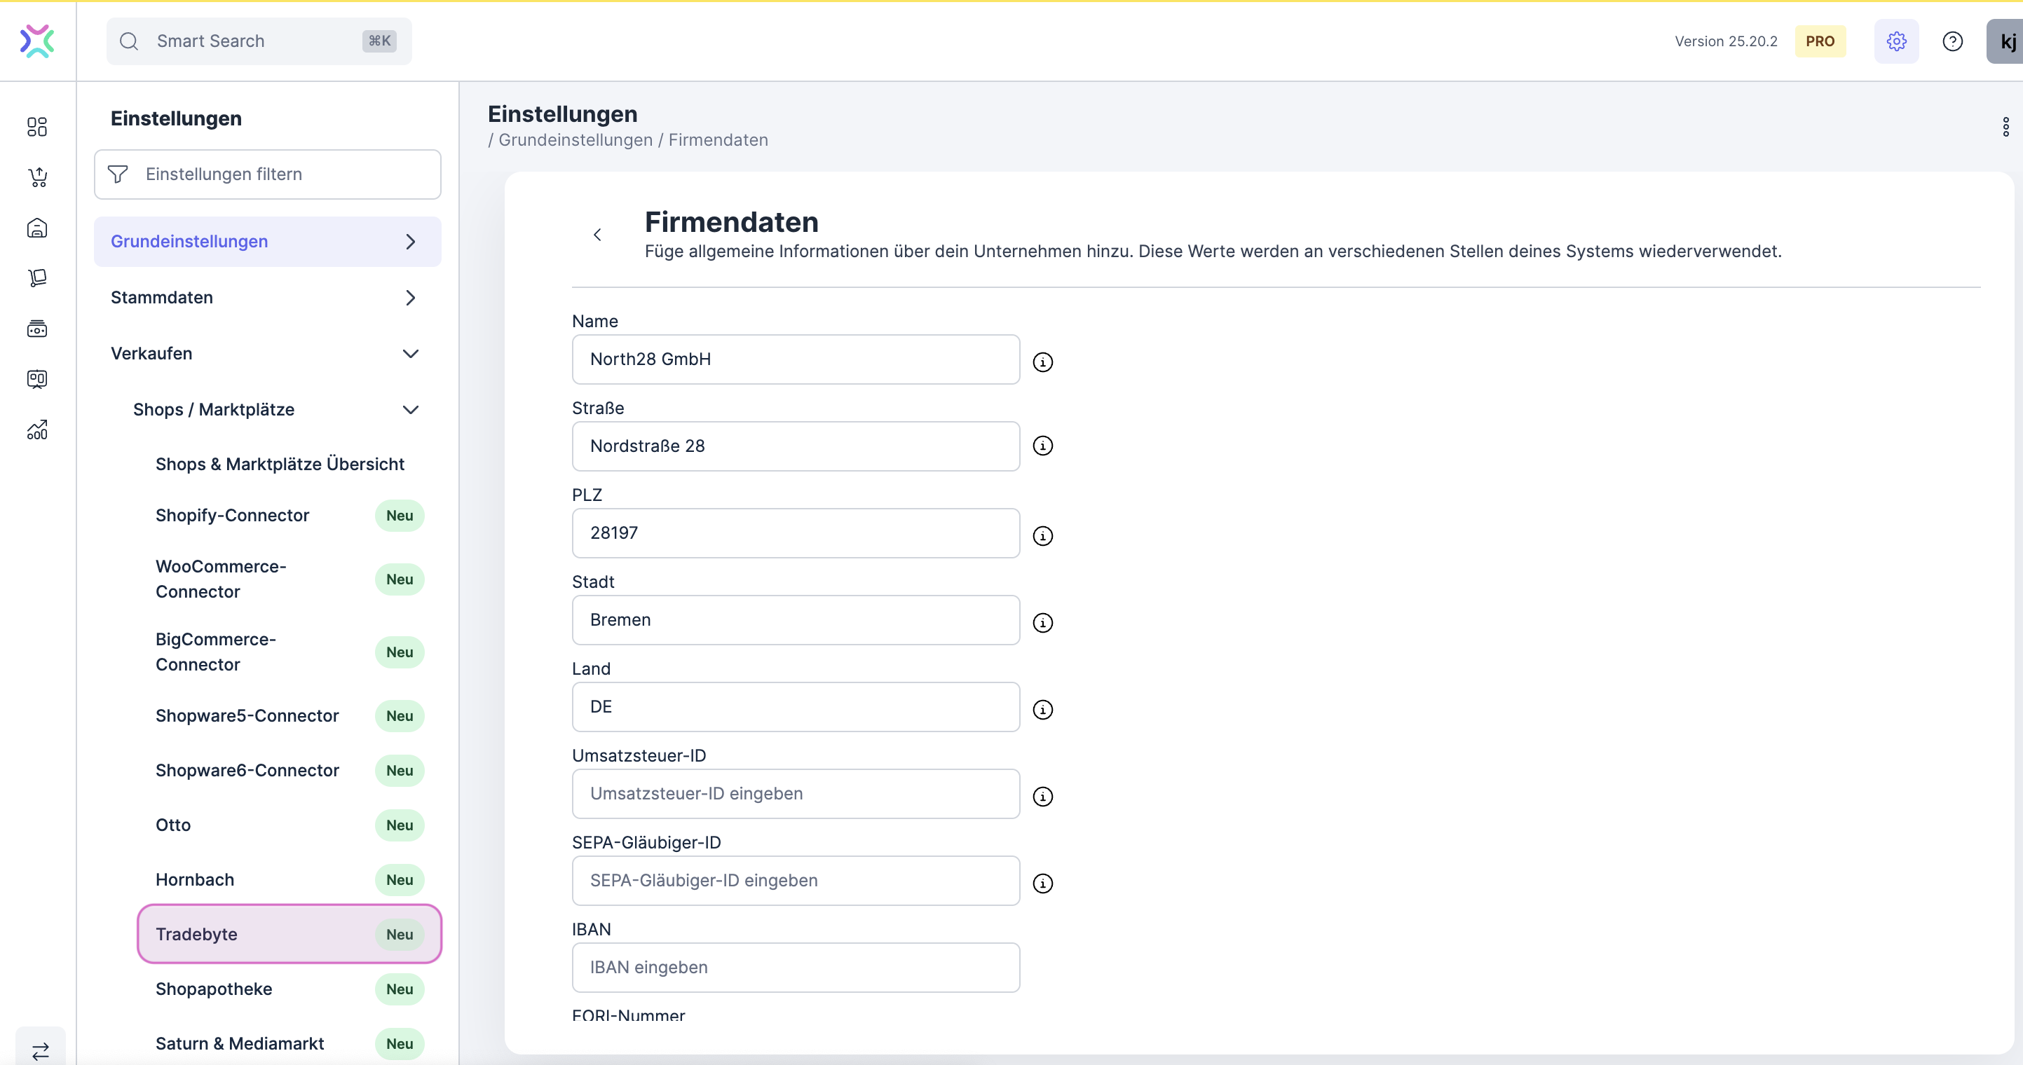This screenshot has height=1065, width=2023.
Task: Open the analytics chart sidebar icon
Action: click(x=37, y=430)
